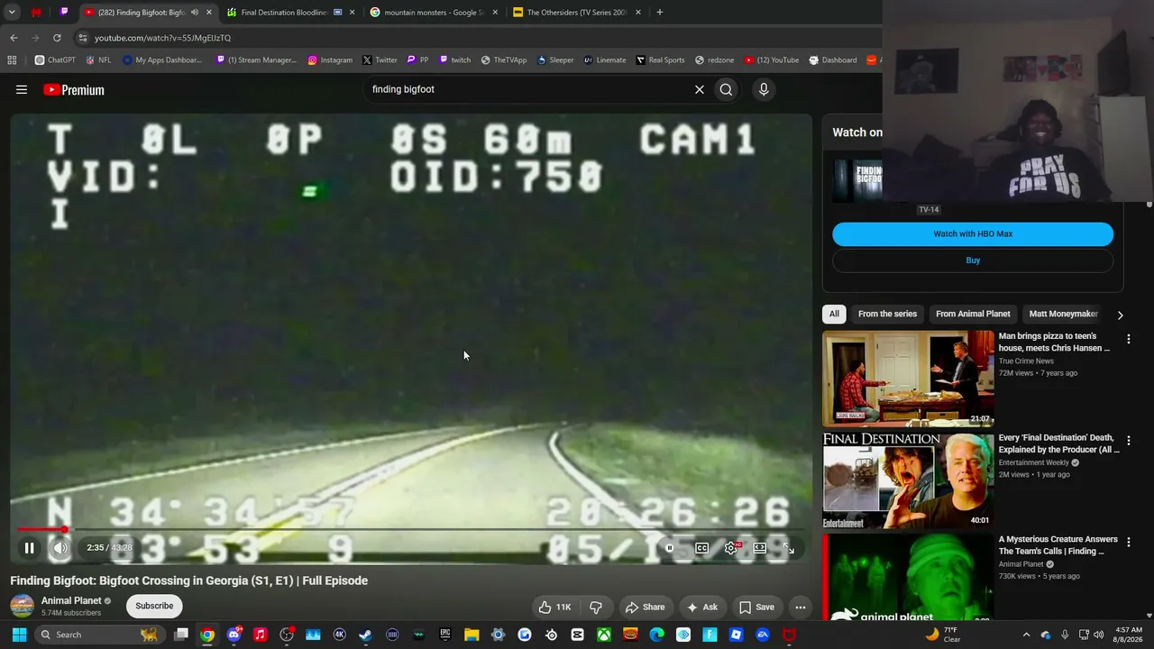Start voice search with the microphone
1154x649 pixels.
(764, 89)
